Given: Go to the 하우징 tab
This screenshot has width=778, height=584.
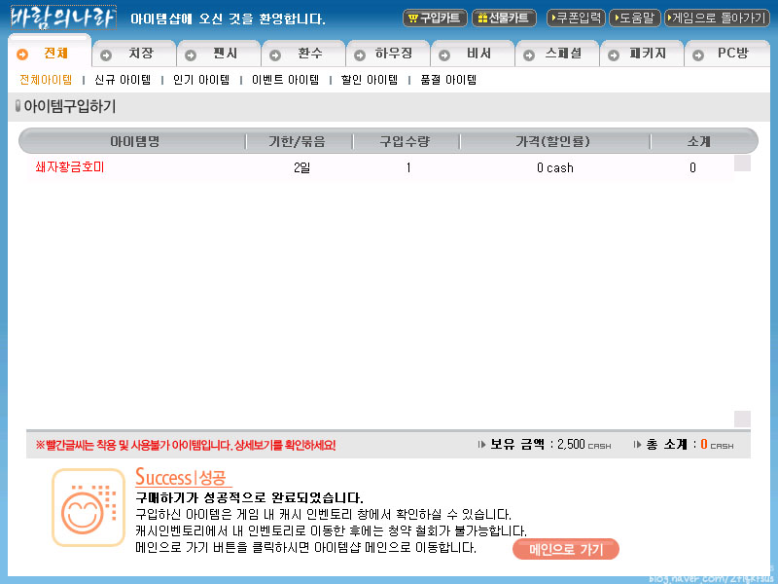Looking at the screenshot, I should click(x=388, y=55).
